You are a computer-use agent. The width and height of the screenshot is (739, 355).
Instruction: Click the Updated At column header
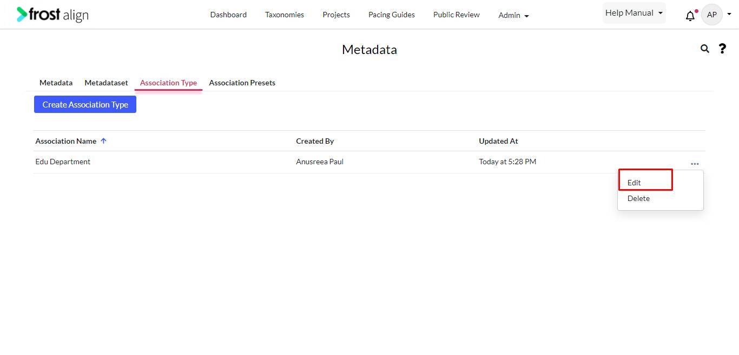tap(498, 141)
